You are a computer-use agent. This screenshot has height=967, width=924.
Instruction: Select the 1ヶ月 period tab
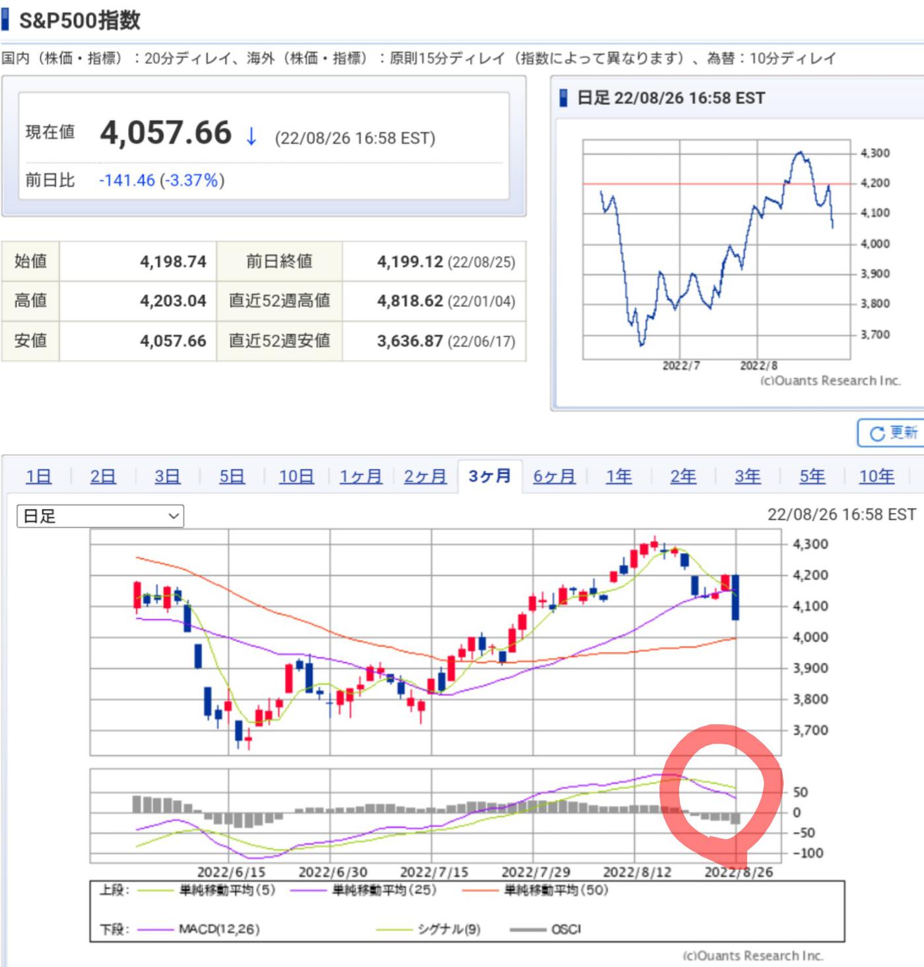click(x=360, y=476)
